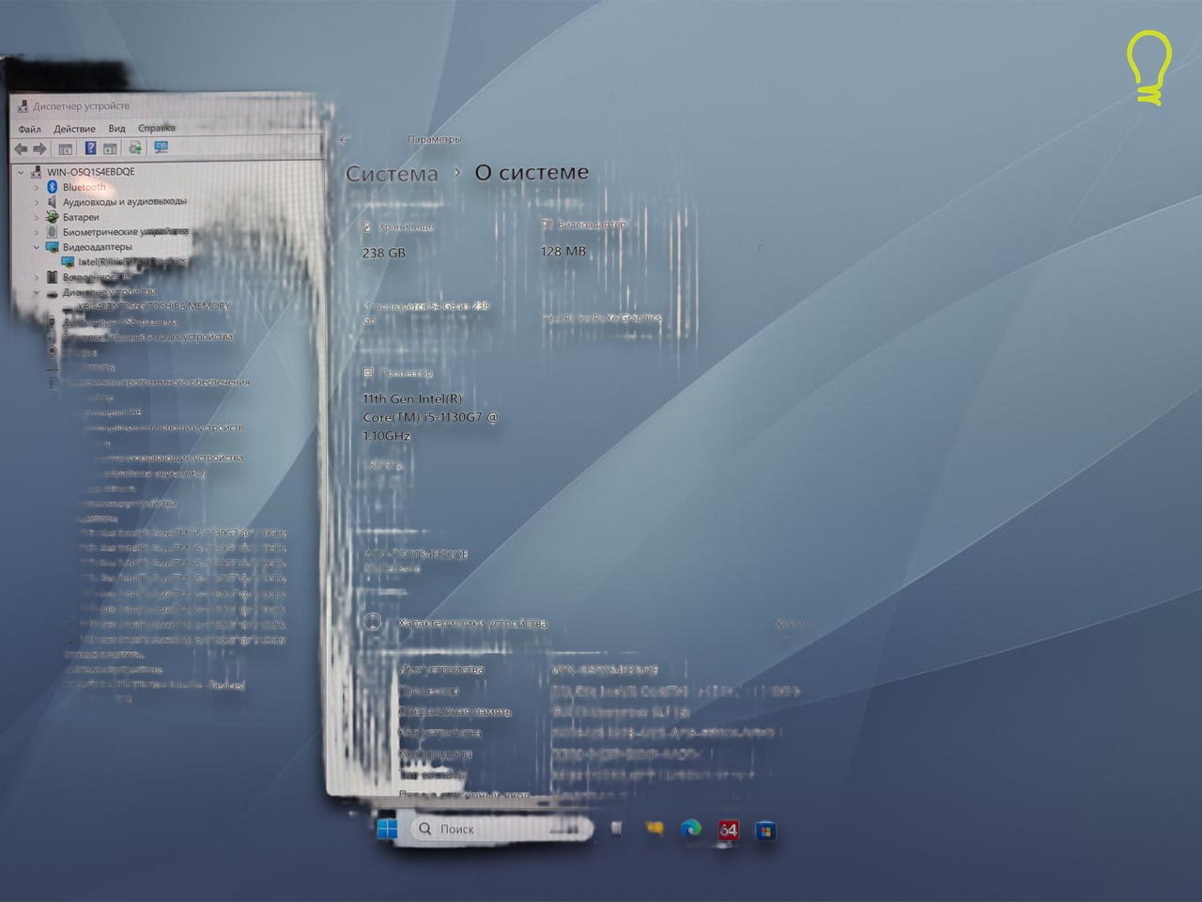Click the 128 MB video adapter value
This screenshot has height=902, width=1202.
click(x=562, y=252)
